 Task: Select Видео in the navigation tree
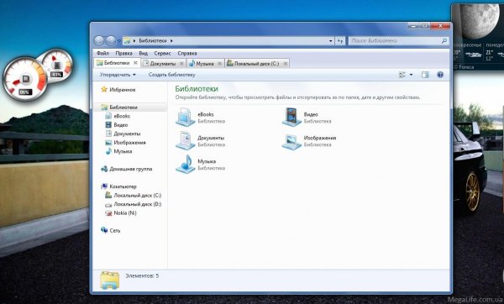click(x=117, y=124)
